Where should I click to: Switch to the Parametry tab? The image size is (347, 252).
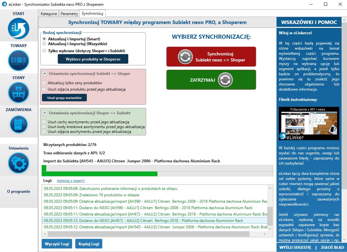69,14
